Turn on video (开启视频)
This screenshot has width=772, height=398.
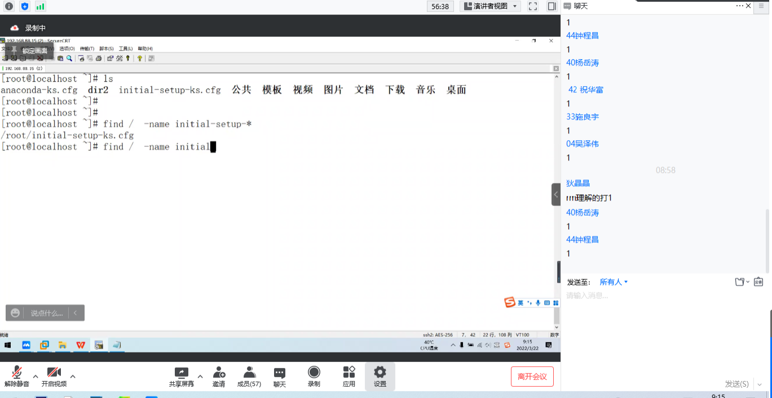tap(54, 376)
